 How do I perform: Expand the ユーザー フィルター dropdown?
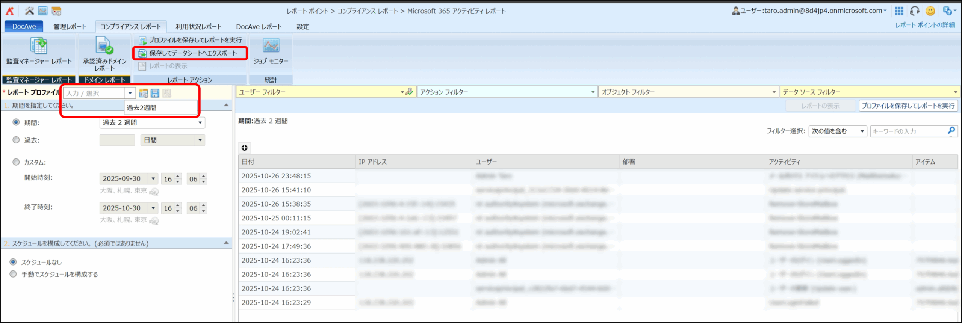(x=402, y=92)
